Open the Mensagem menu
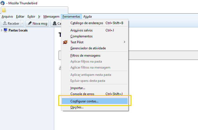 [x=51, y=17]
